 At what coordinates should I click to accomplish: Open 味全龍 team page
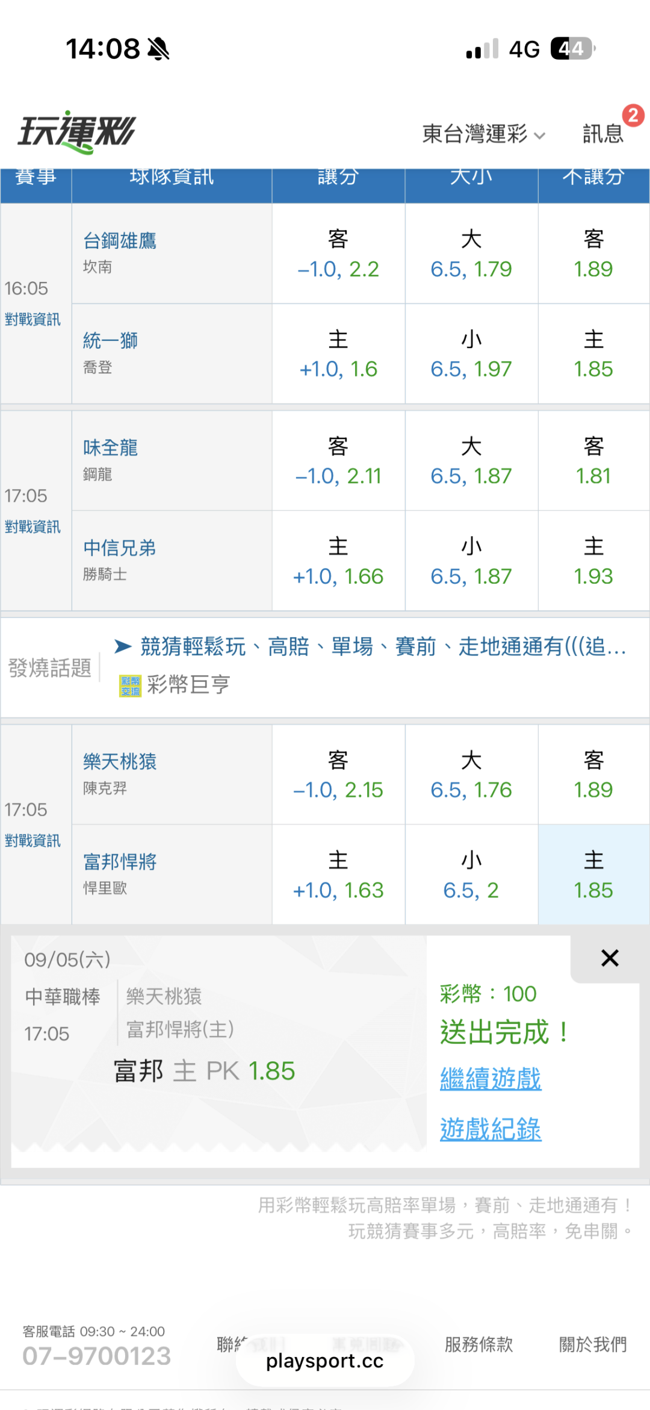[111, 448]
